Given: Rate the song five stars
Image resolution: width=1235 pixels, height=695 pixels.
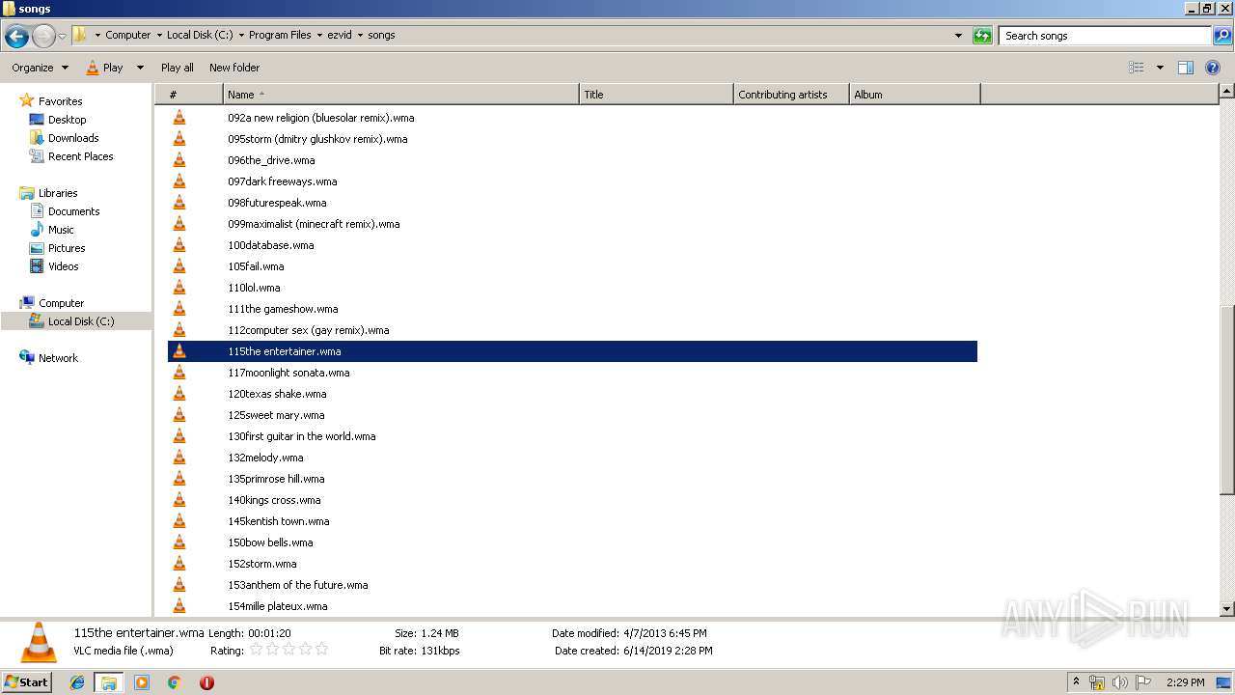Looking at the screenshot, I should click(x=321, y=650).
